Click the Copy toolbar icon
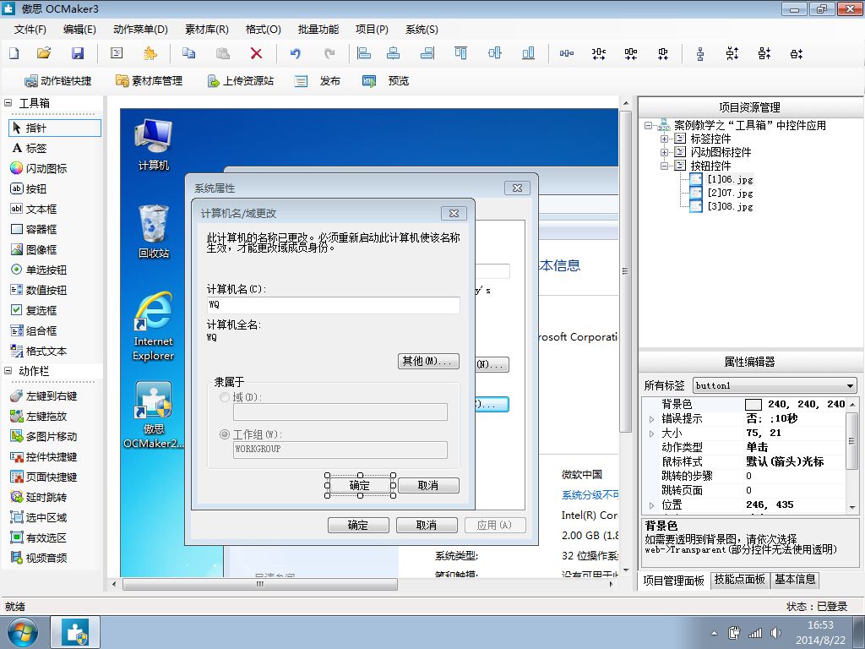This screenshot has width=865, height=649. click(x=188, y=53)
